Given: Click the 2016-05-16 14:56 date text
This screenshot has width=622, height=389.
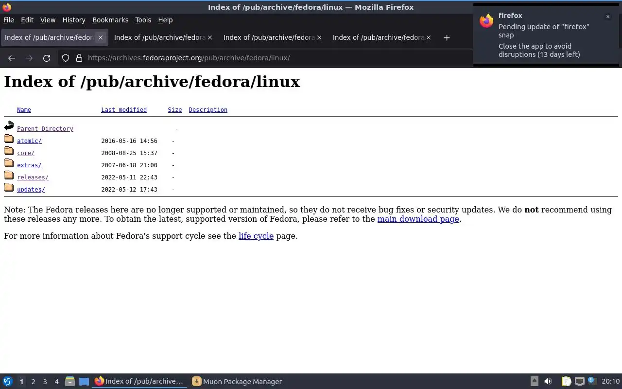Looking at the screenshot, I should 129,141.
